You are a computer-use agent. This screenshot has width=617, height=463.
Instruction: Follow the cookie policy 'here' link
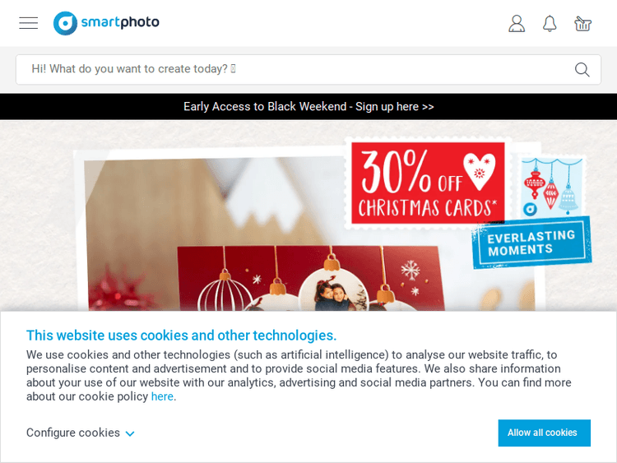coord(162,396)
